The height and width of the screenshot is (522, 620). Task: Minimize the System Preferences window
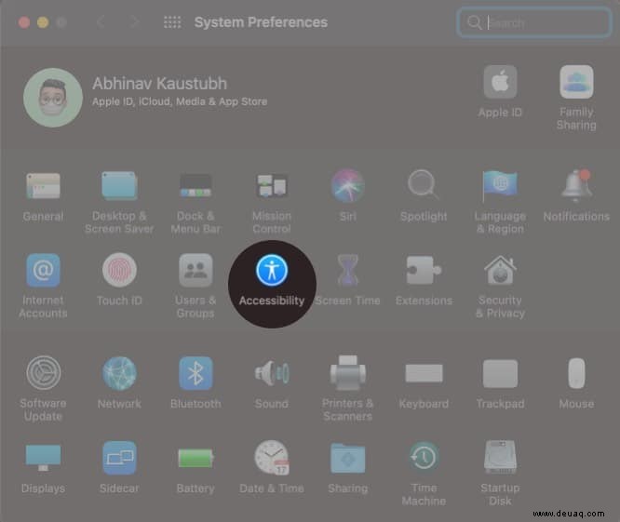tap(43, 22)
